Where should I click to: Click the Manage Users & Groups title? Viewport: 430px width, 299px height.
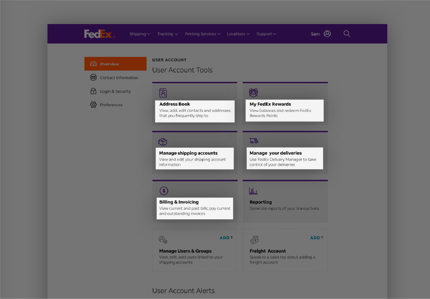click(185, 251)
